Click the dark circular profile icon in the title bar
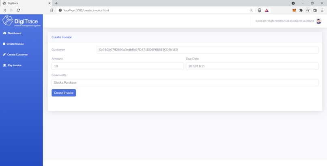 tap(293, 3)
